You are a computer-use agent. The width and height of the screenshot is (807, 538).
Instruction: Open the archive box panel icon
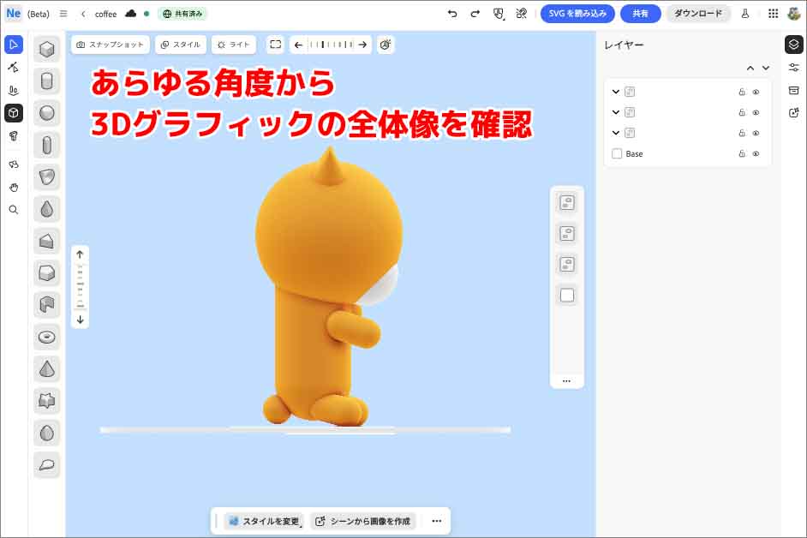tap(793, 91)
